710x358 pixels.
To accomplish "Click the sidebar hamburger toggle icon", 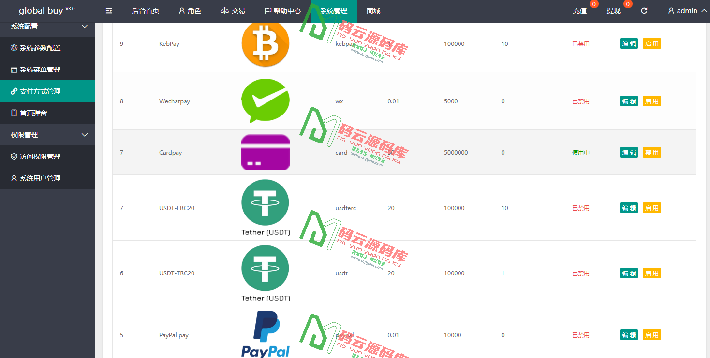I will point(108,10).
